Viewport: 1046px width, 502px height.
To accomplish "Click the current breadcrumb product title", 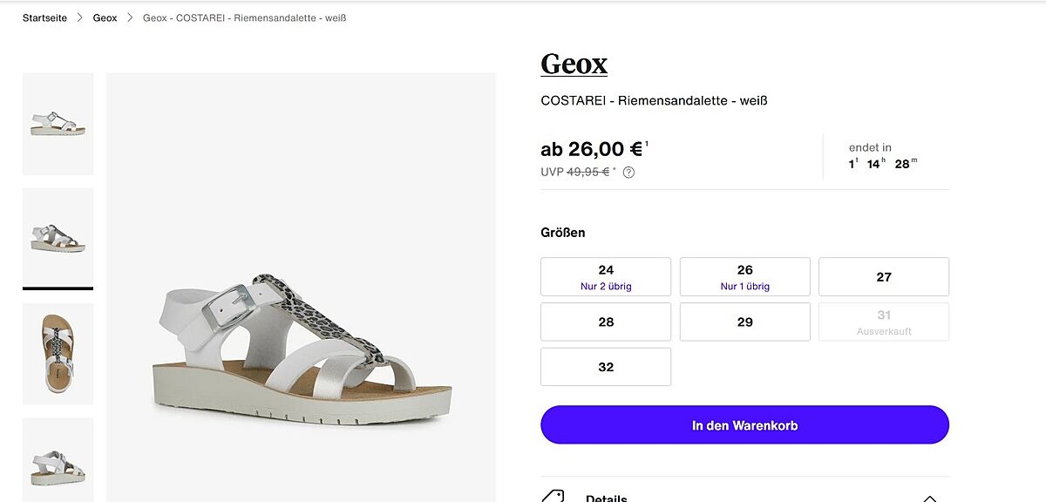I will coord(244,17).
